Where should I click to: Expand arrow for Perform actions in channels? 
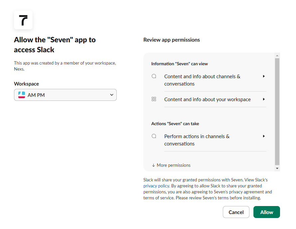[264, 136]
